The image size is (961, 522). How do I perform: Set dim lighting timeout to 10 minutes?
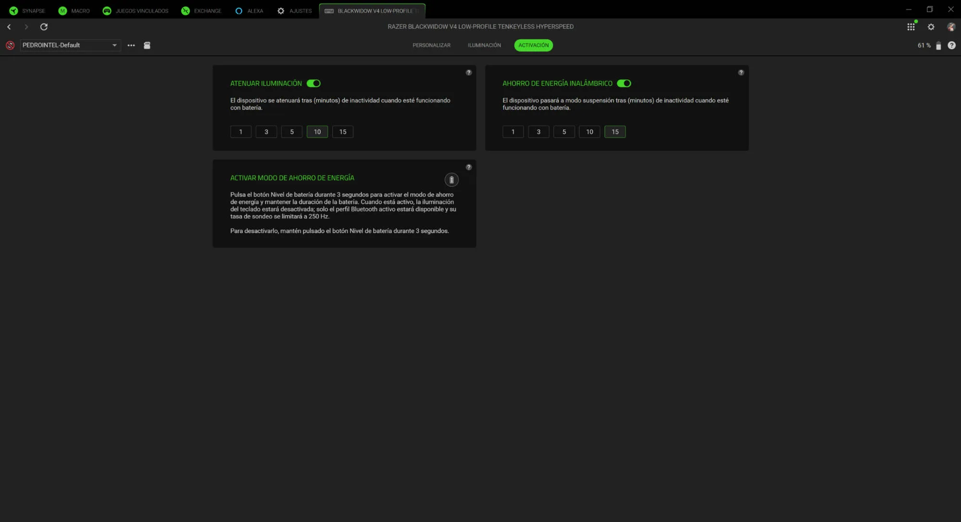(317, 132)
